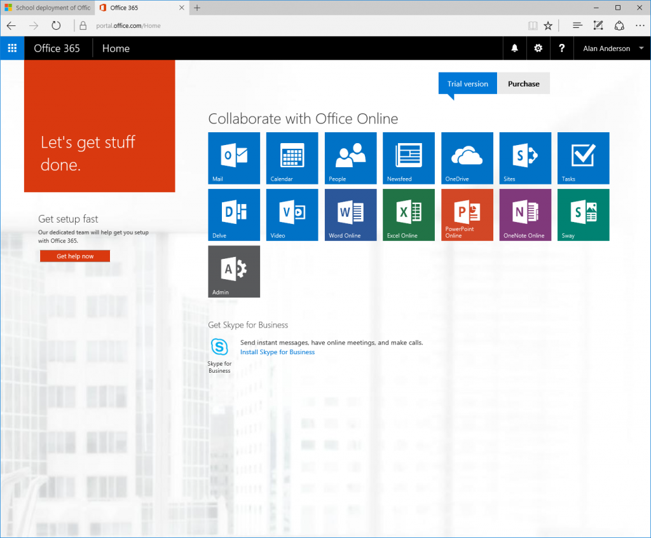Screen dimensions: 651x538
Task: Open the Calendar tile
Action: 292,158
